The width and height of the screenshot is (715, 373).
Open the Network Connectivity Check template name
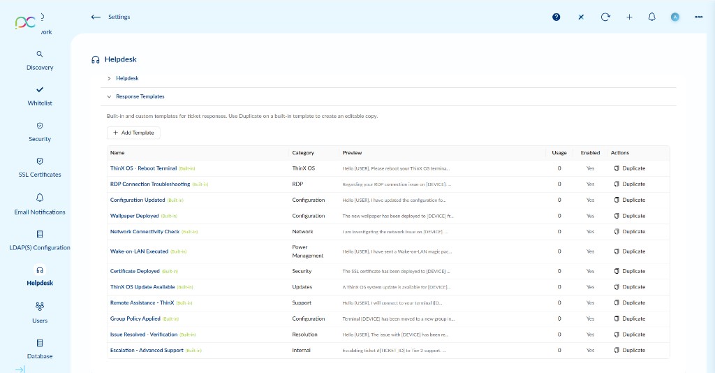[145, 232]
